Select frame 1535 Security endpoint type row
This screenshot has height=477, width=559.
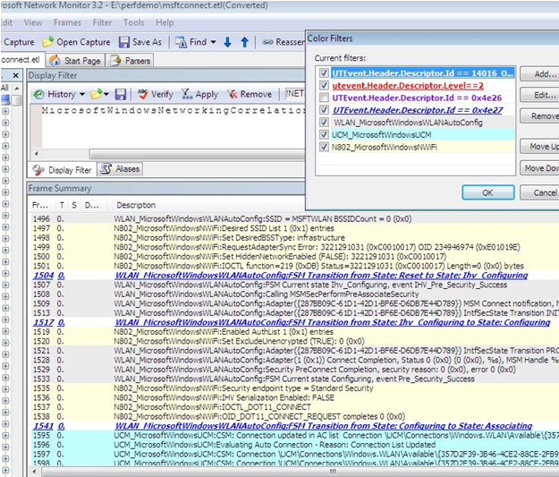(x=294, y=388)
